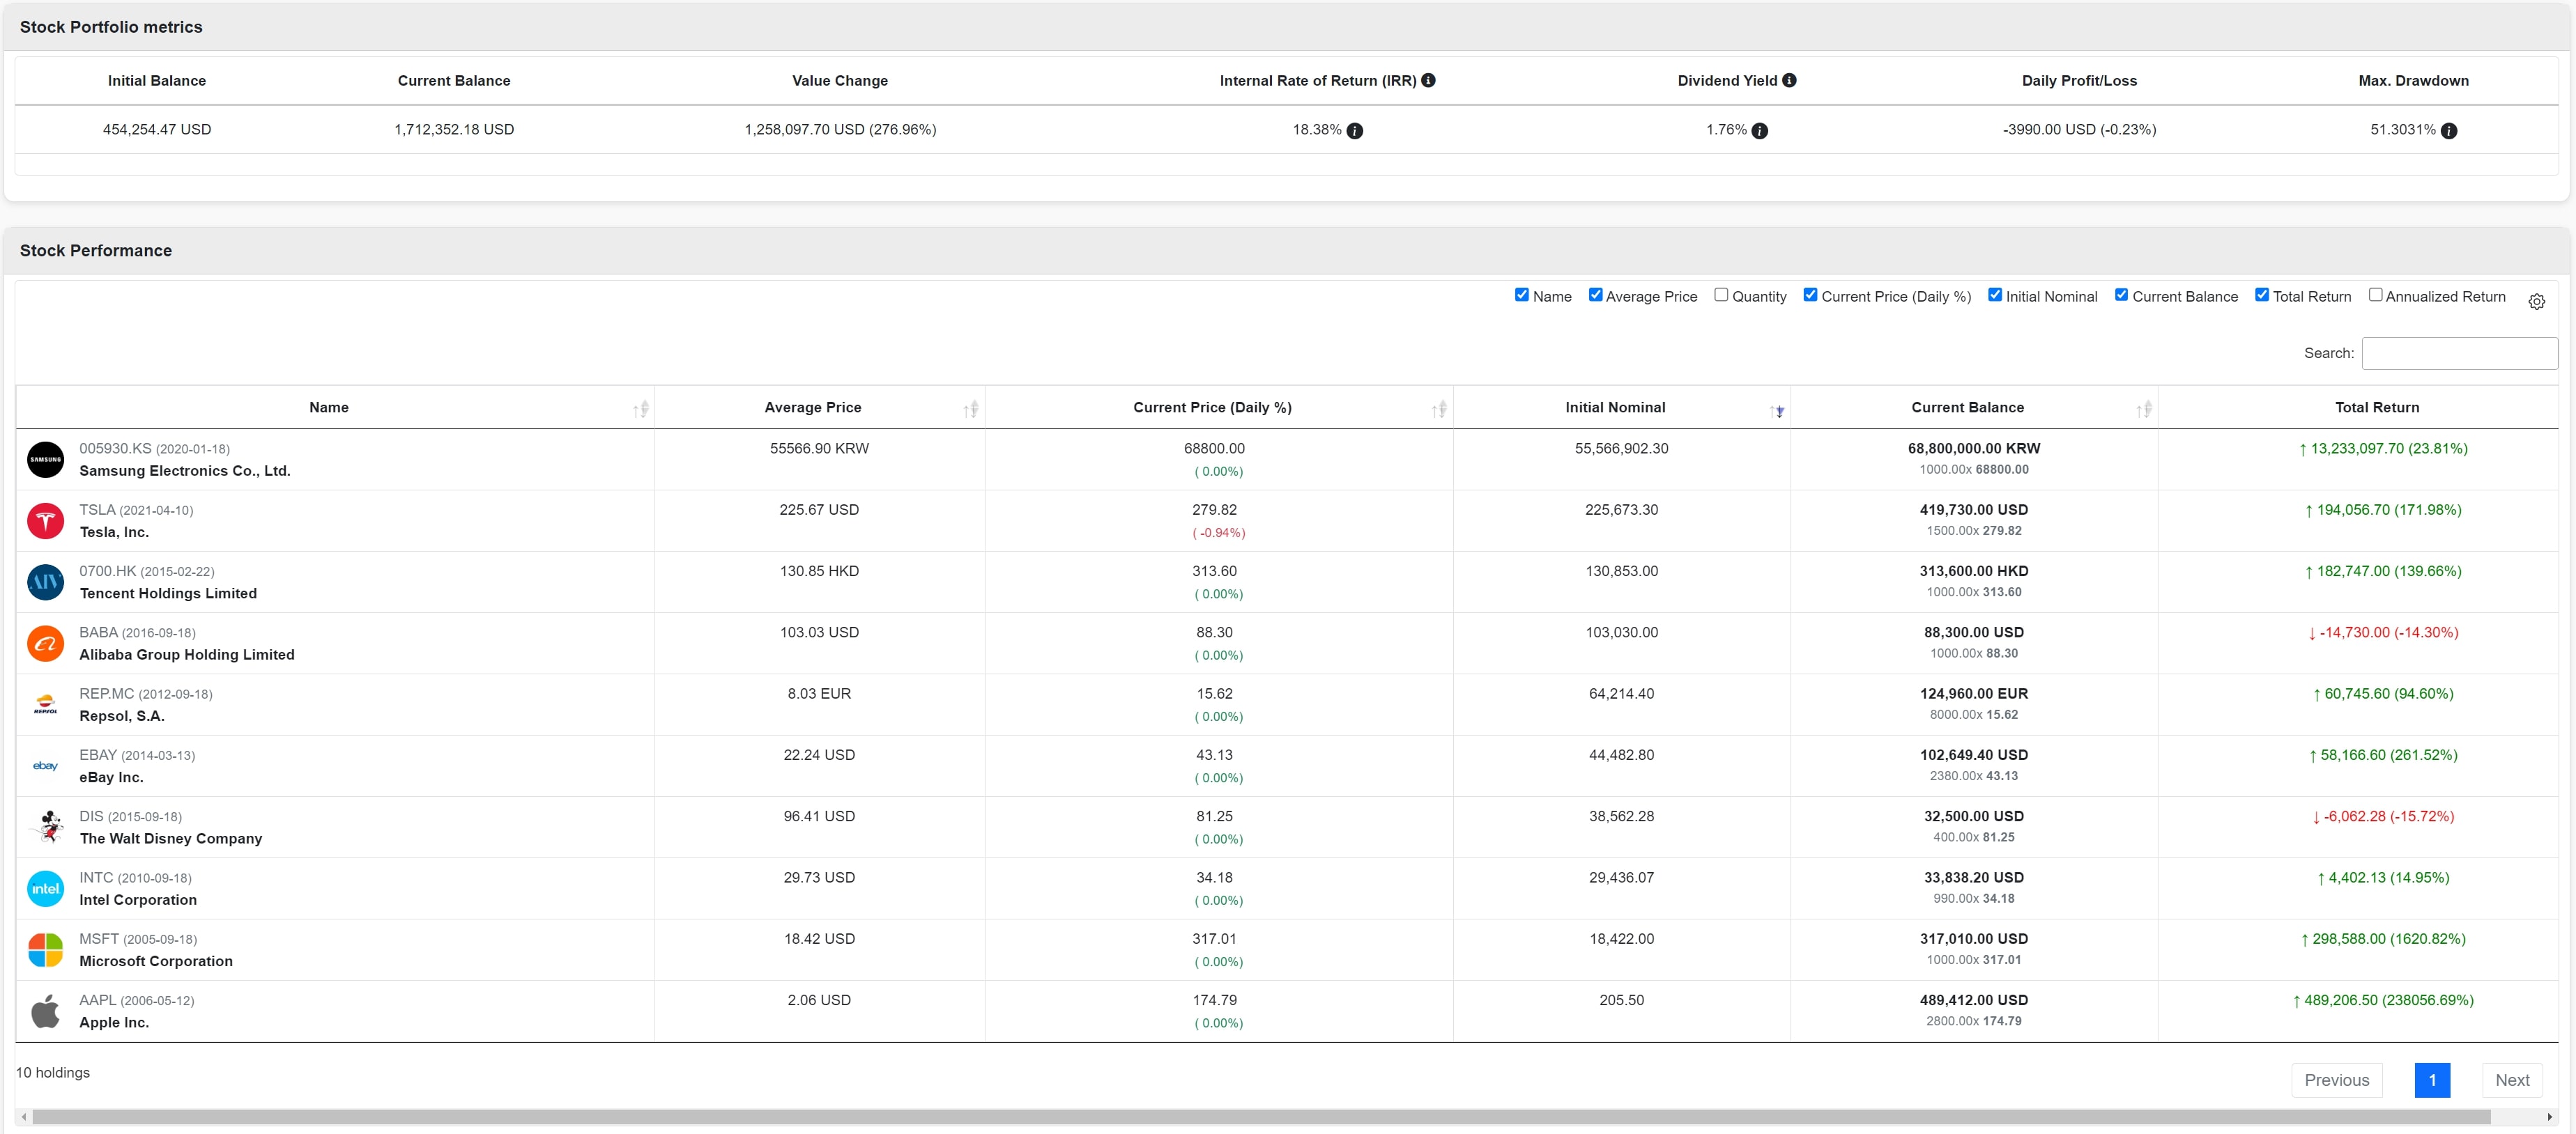This screenshot has height=1134, width=2576.
Task: Sort by Current Price (Daily %) column
Action: [x=1218, y=407]
